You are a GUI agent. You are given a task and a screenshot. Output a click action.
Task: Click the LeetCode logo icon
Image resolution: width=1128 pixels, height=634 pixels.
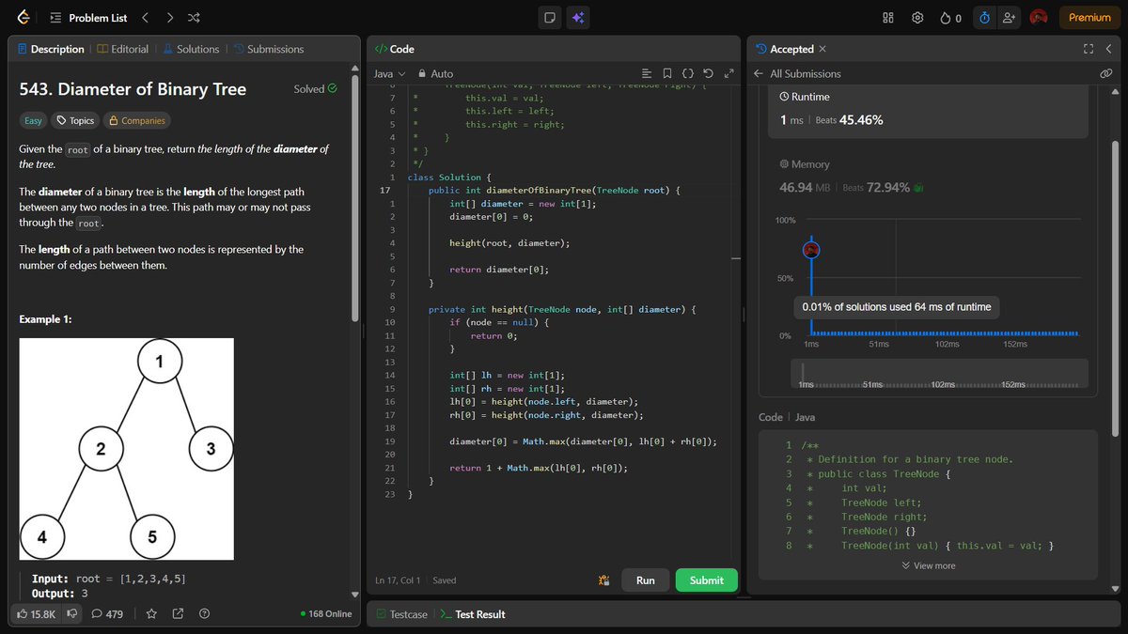tap(23, 17)
